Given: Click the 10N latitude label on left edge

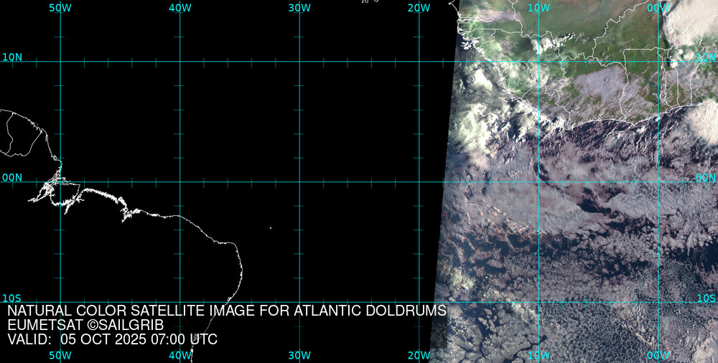Looking at the screenshot, I should [x=11, y=57].
